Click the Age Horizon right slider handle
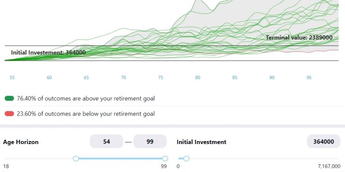Viewport: 345px width, 172px height. [x=165, y=159]
